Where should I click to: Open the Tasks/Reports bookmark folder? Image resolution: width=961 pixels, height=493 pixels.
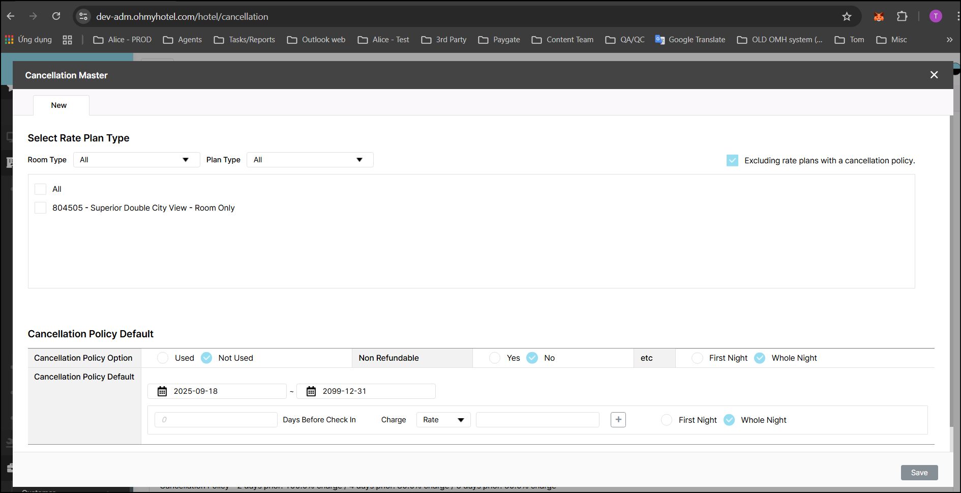[245, 40]
